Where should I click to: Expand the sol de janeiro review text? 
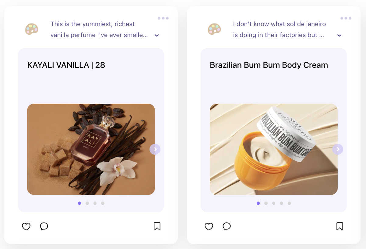point(340,35)
